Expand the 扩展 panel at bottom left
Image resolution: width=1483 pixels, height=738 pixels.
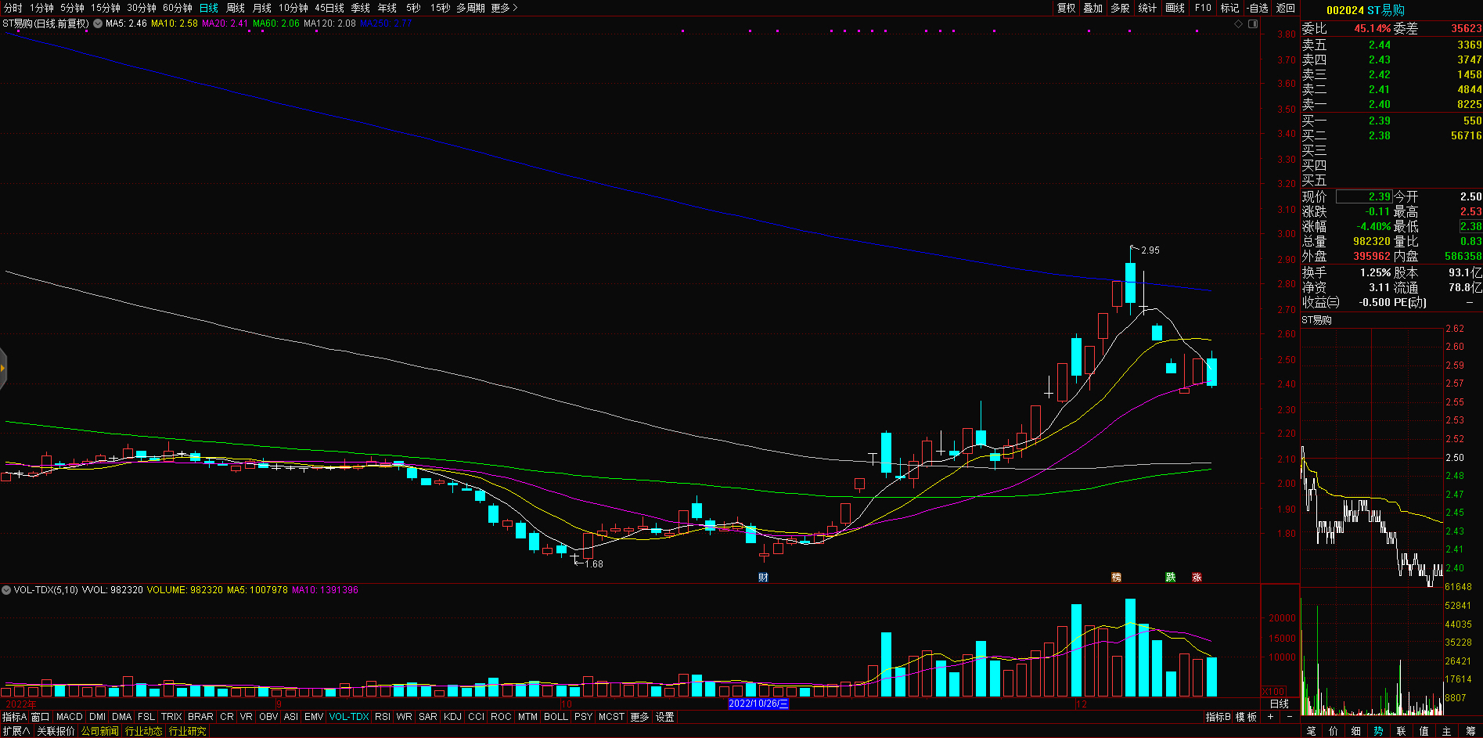tap(16, 731)
